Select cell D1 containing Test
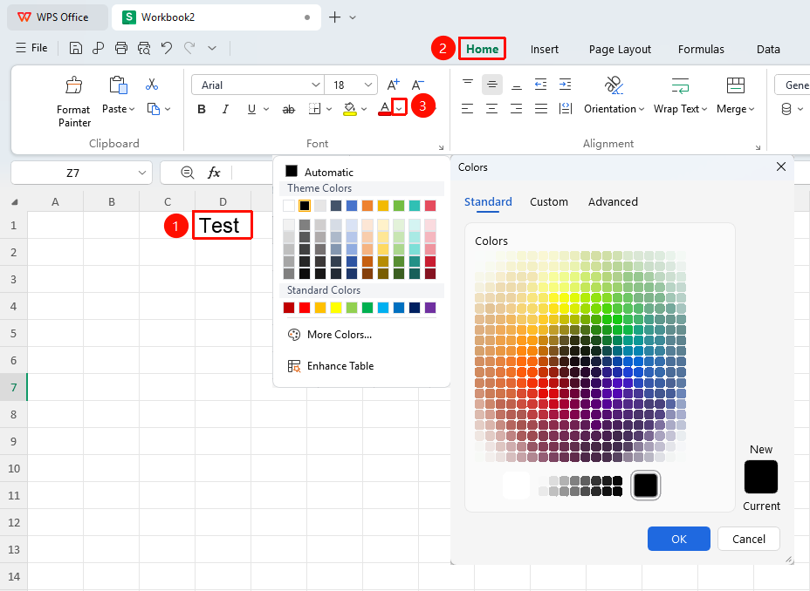The image size is (810, 591). (223, 226)
